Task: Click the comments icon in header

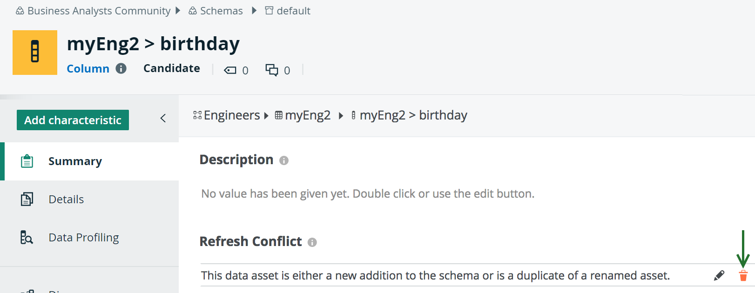Action: [x=272, y=70]
